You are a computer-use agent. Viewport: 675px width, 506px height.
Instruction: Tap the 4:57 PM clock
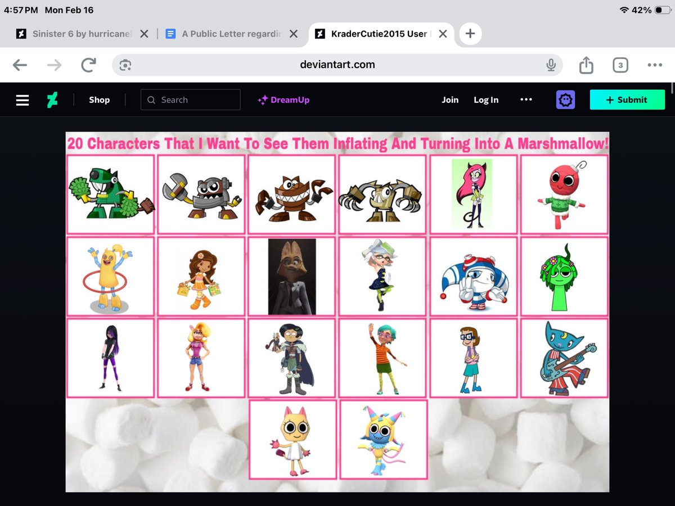coord(21,10)
